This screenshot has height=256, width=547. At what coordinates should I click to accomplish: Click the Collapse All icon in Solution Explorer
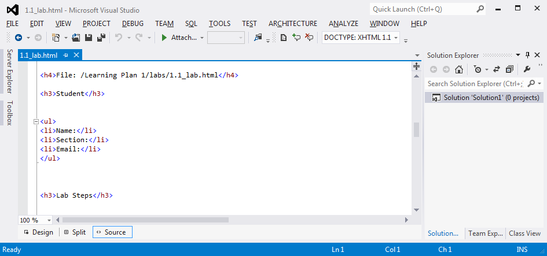509,69
